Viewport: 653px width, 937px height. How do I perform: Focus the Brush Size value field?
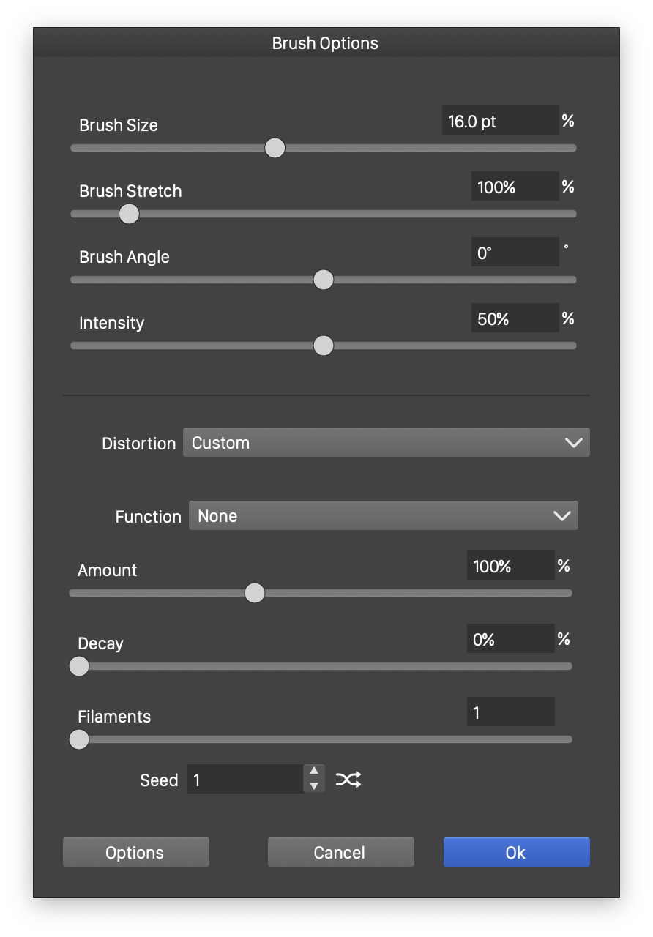coord(500,121)
